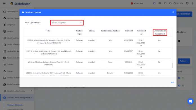The width and height of the screenshot is (196, 110).
Task: Open the apps grid icon in header
Action: 160,3
